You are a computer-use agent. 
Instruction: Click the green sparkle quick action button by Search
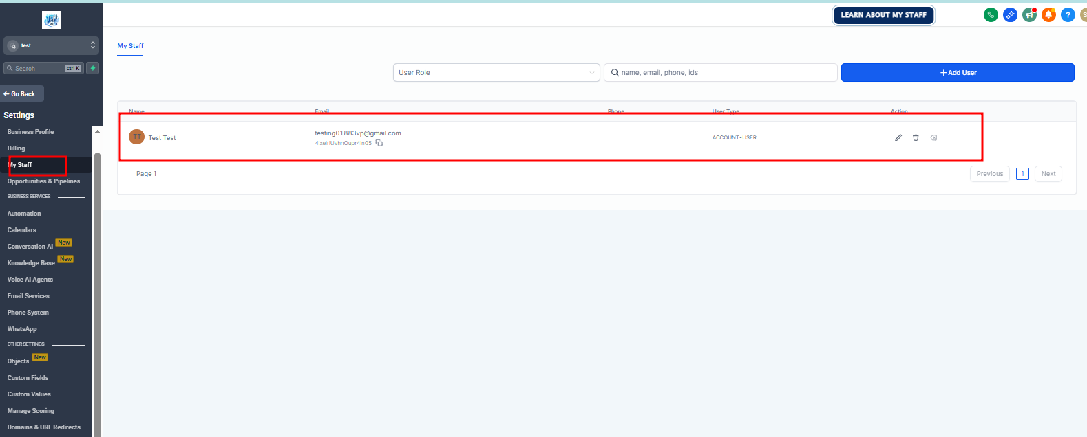click(x=93, y=68)
